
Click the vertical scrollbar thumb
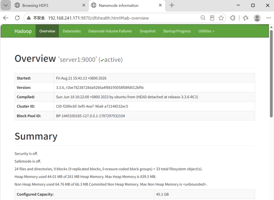click(x=271, y=74)
